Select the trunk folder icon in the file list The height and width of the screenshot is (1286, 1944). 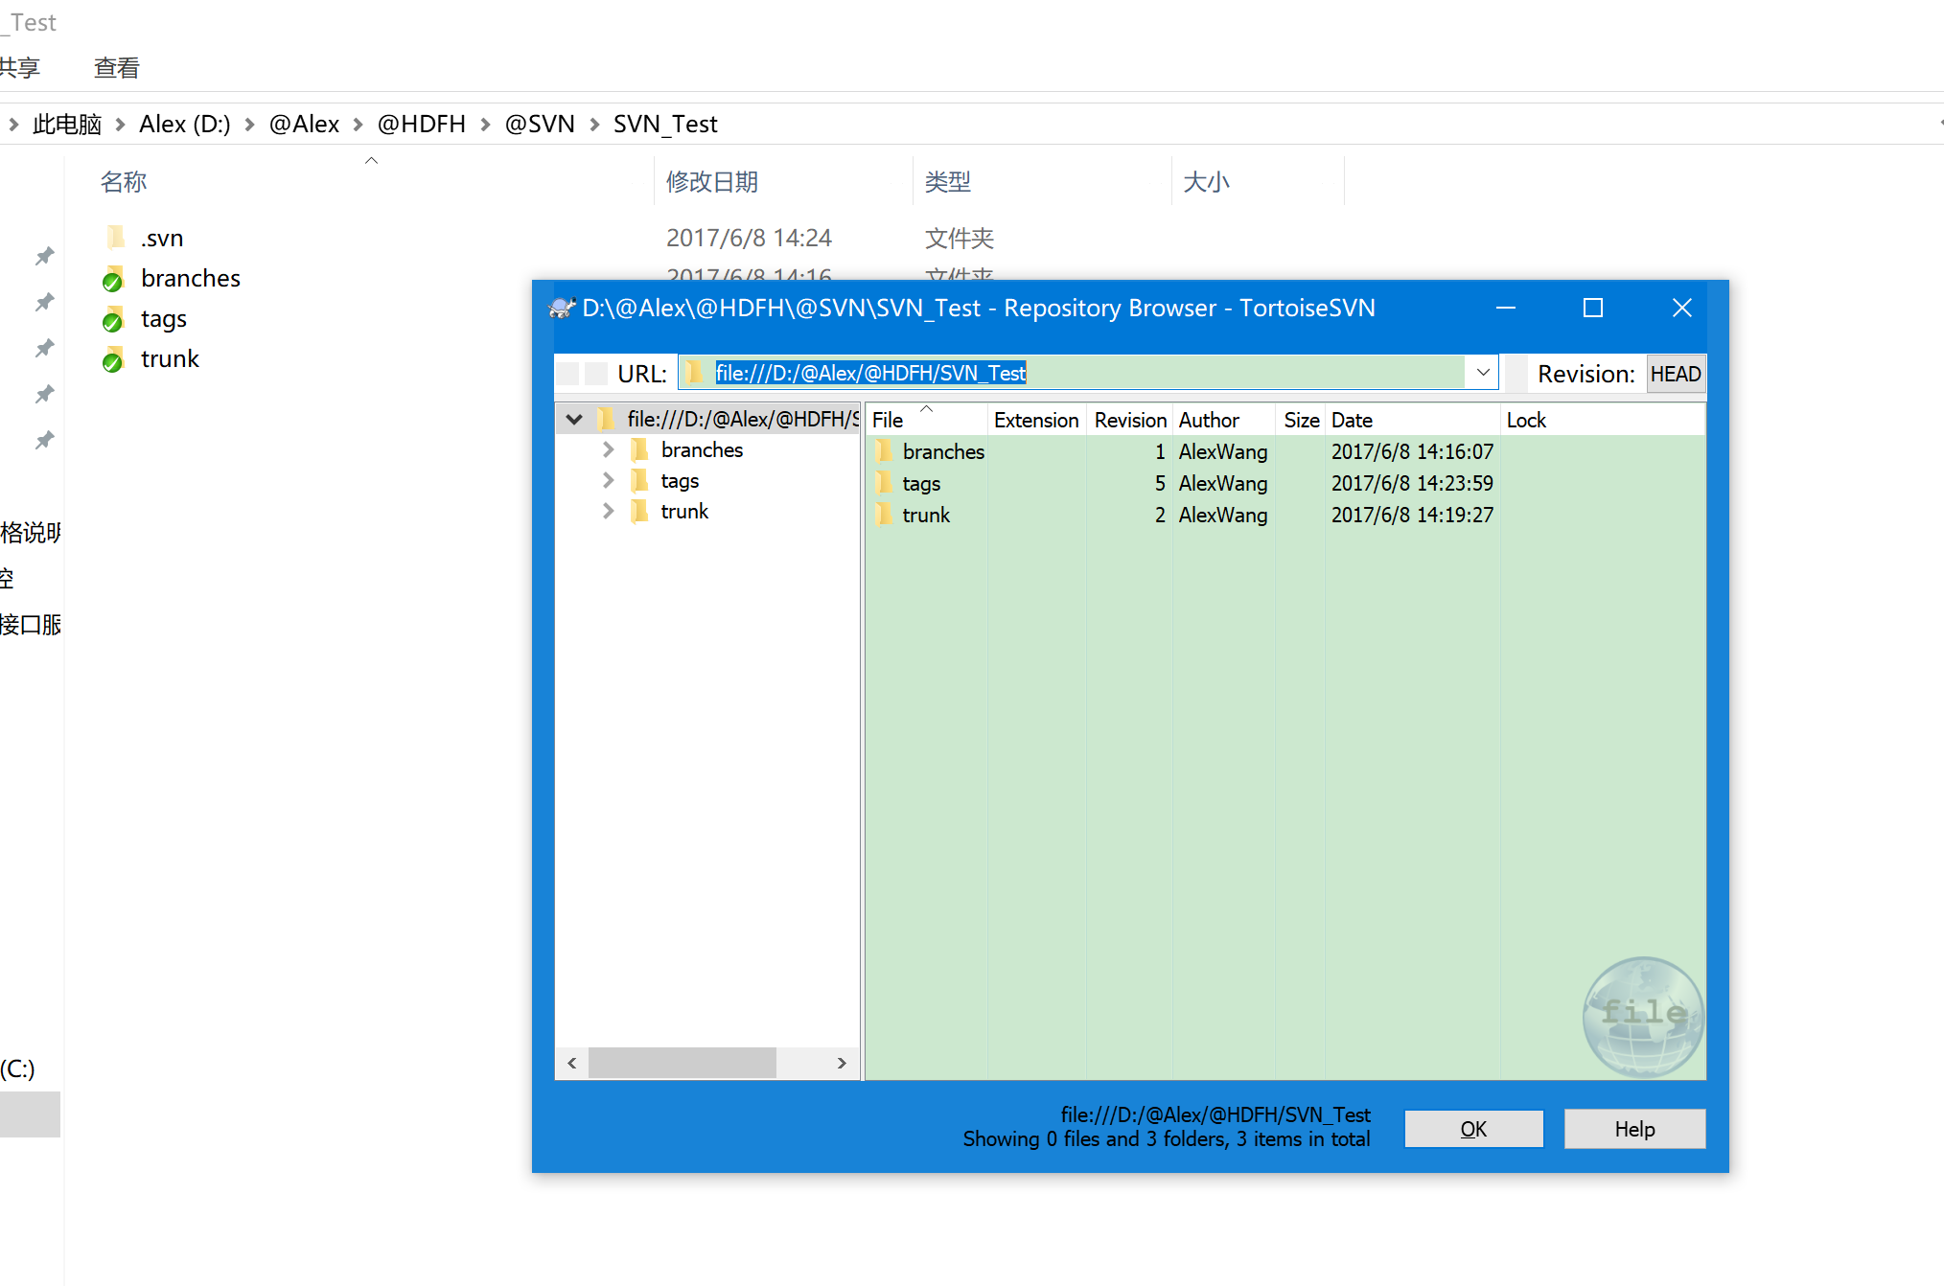[x=885, y=515]
